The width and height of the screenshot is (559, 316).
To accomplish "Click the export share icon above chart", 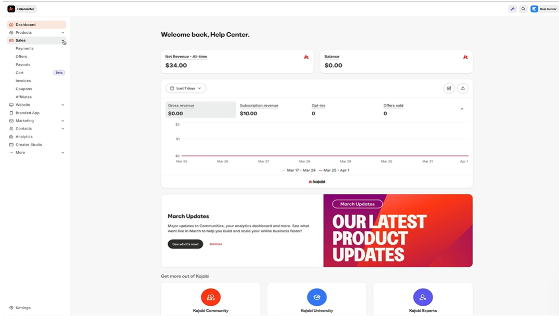I will point(463,88).
